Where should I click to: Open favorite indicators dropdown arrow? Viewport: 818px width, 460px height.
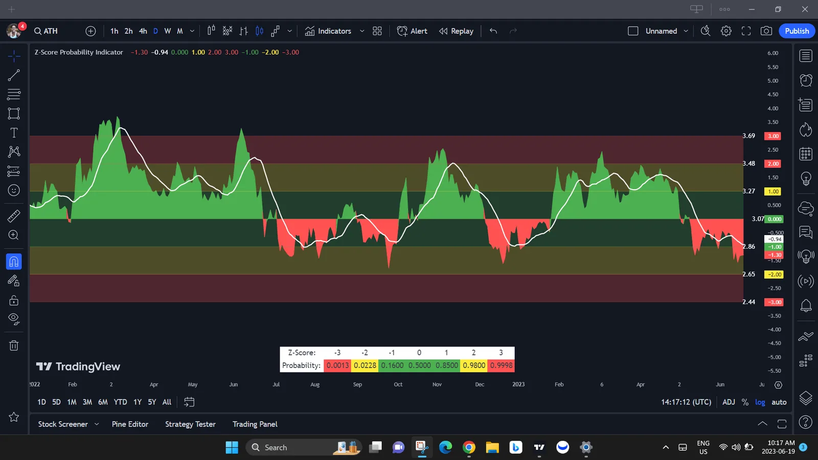click(x=362, y=31)
